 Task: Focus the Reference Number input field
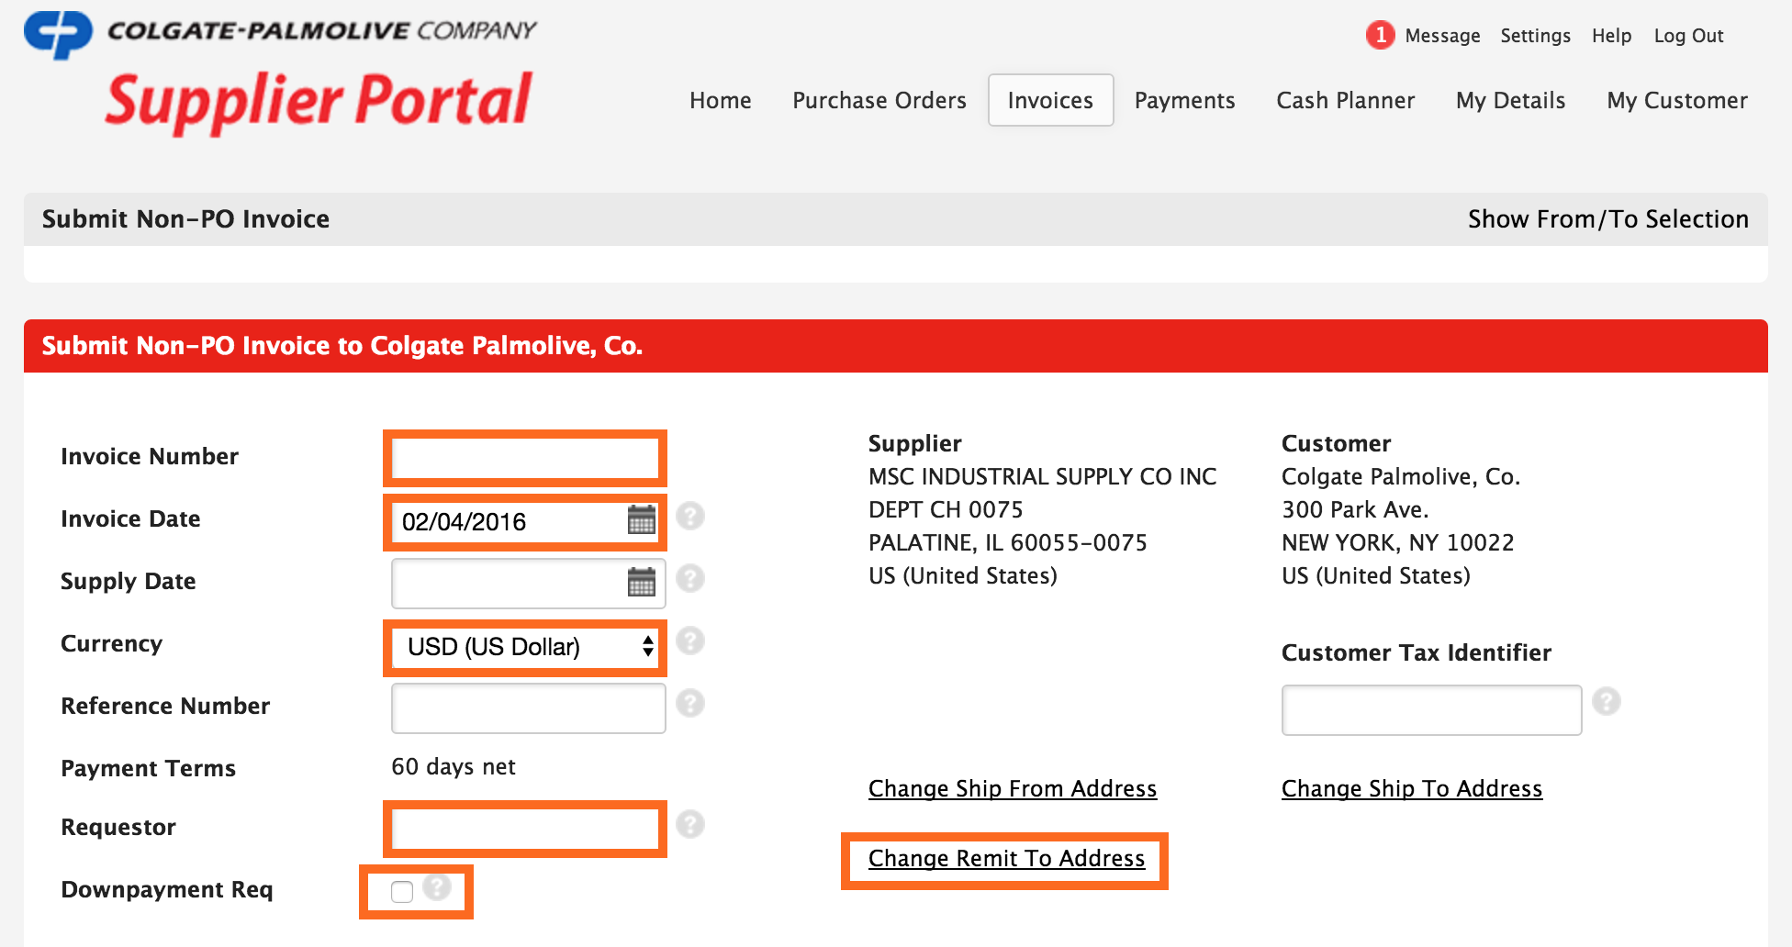tap(529, 708)
